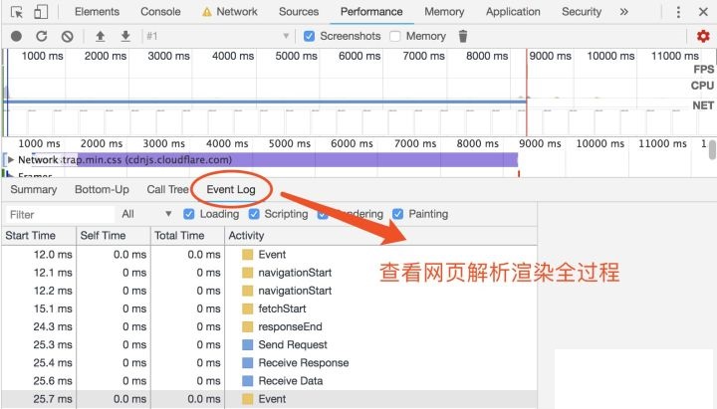Save the profile with the download arrow

[125, 36]
